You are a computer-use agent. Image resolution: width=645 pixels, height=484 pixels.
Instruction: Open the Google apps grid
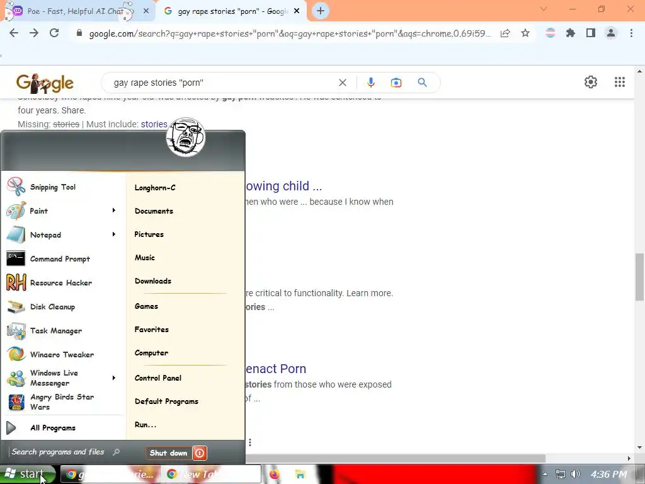point(620,82)
